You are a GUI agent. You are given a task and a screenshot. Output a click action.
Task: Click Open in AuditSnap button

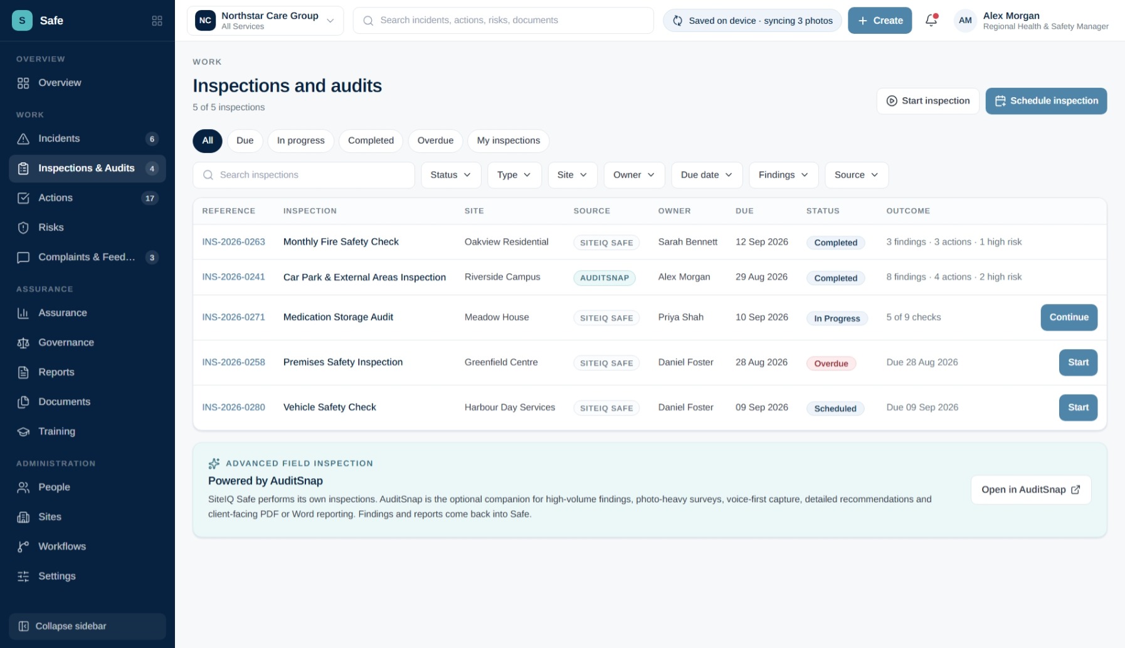tap(1031, 489)
